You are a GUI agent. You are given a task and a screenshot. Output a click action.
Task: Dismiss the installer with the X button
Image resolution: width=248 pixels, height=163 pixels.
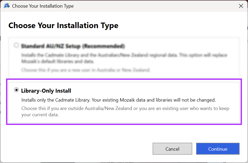coord(241,6)
